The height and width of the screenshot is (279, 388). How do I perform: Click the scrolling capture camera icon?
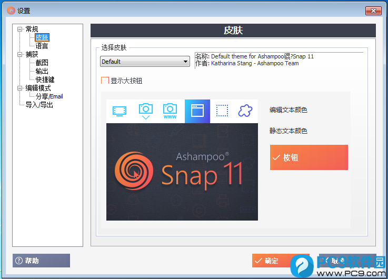(146, 111)
